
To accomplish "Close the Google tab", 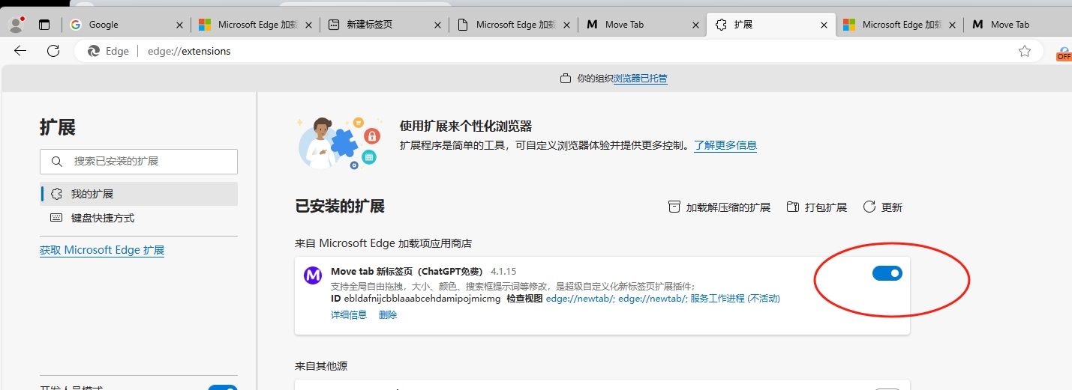I will [179, 25].
